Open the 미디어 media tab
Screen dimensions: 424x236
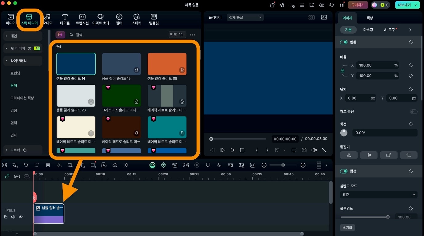(11, 19)
